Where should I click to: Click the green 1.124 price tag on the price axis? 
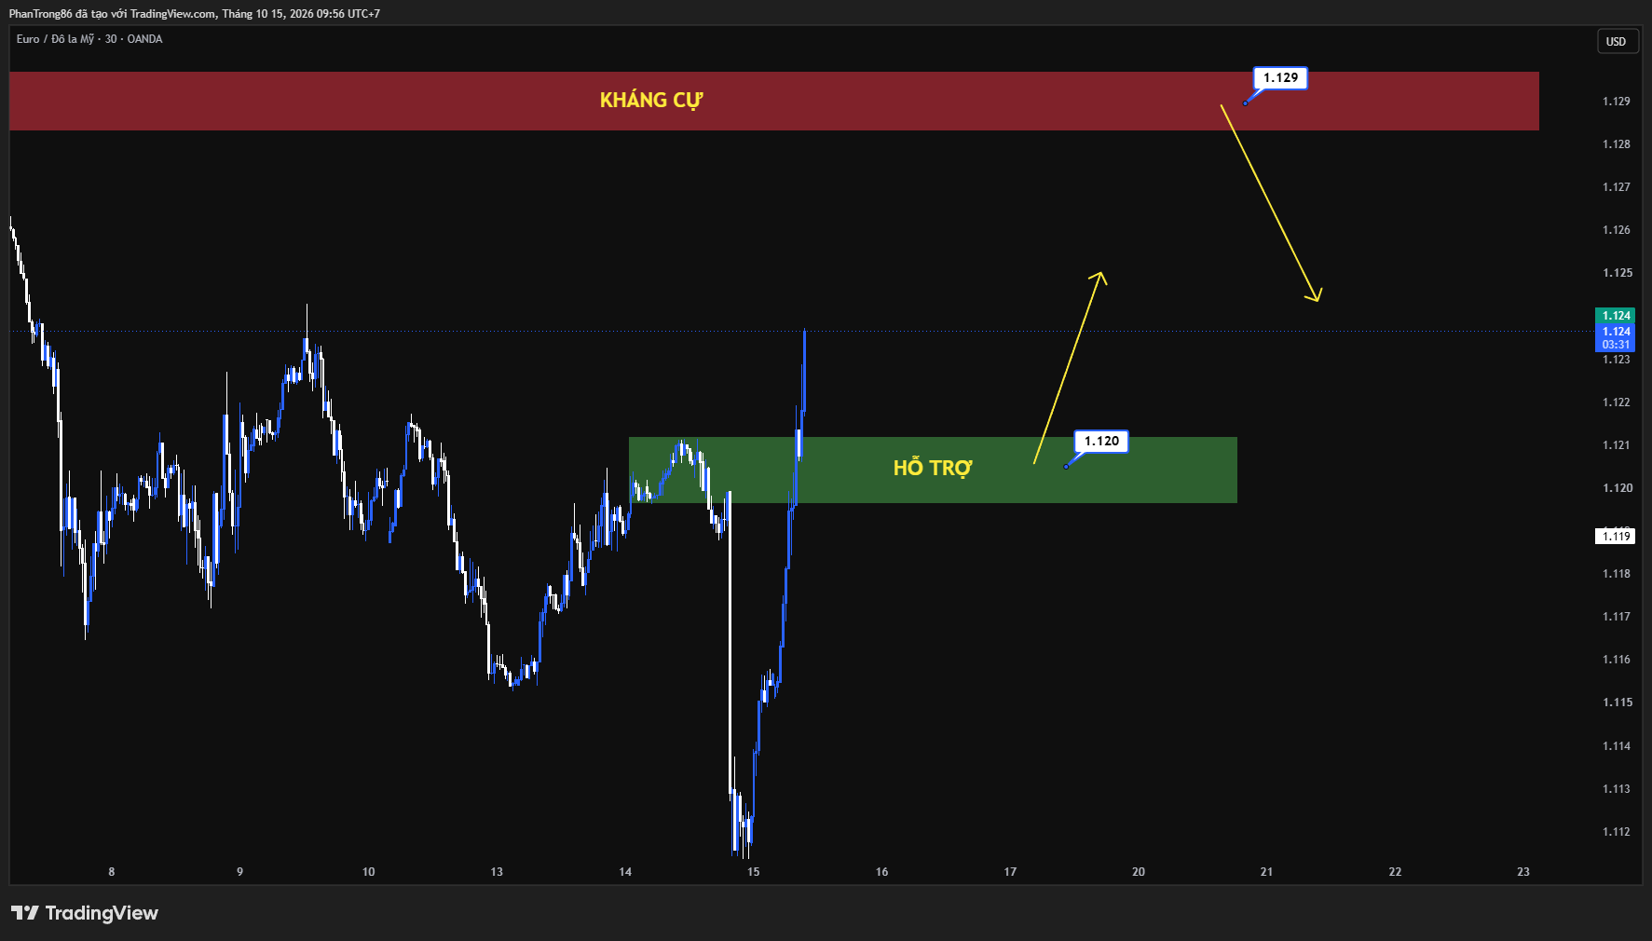[1616, 316]
